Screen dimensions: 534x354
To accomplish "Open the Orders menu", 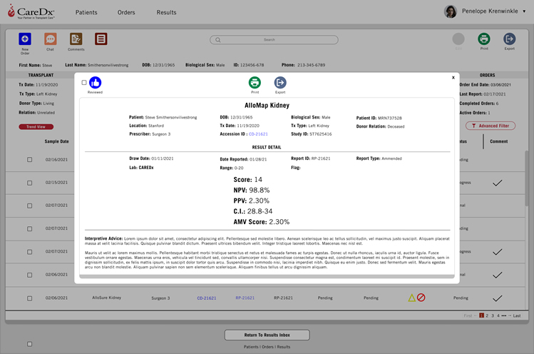I will click(x=126, y=12).
